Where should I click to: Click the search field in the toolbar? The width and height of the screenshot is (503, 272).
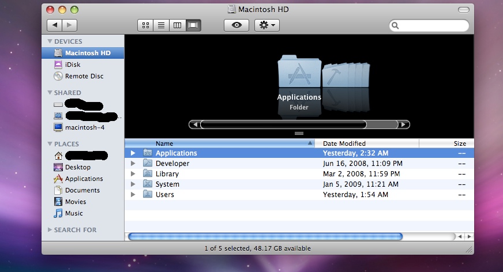point(429,25)
